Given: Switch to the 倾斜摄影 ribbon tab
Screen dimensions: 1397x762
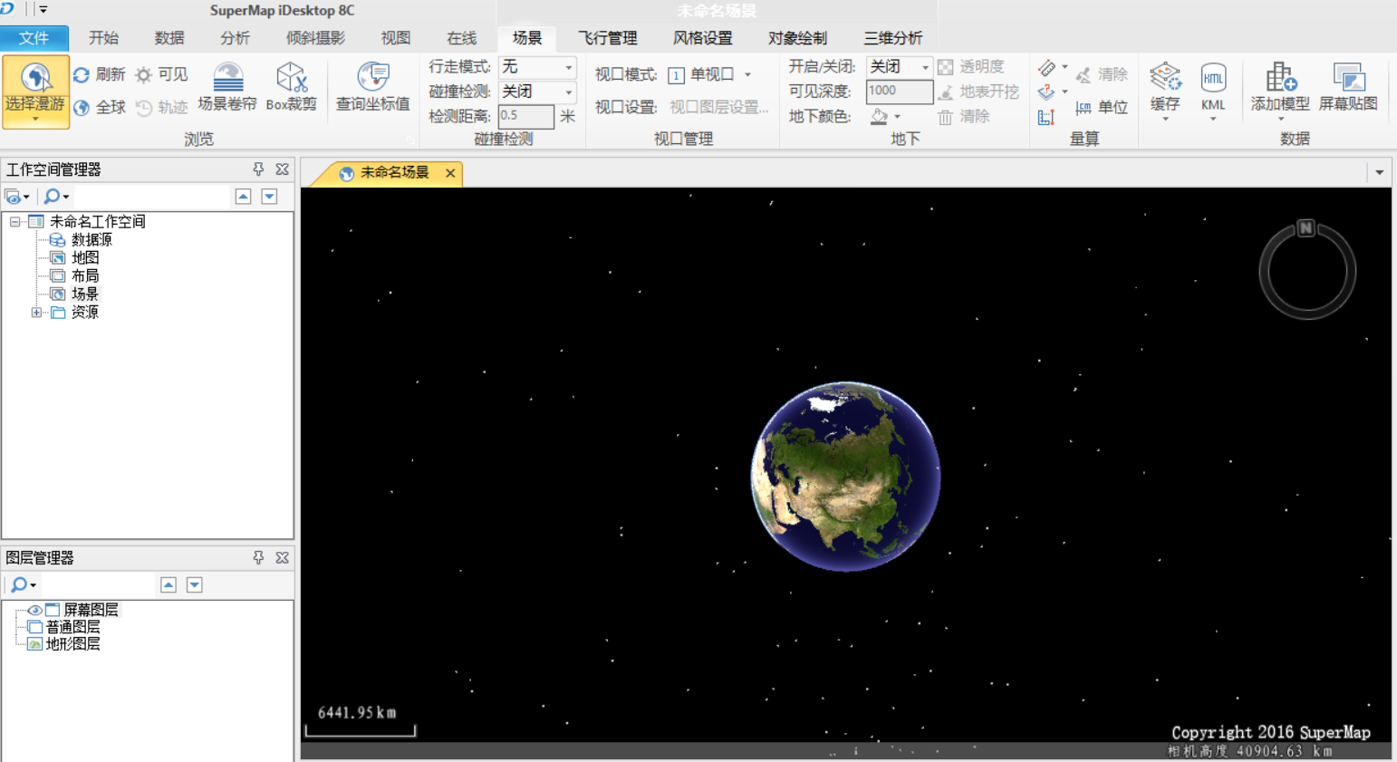Looking at the screenshot, I should [x=315, y=38].
